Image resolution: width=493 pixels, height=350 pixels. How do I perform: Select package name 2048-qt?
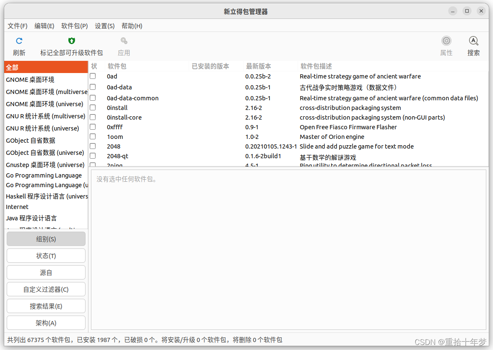pyautogui.click(x=117, y=156)
